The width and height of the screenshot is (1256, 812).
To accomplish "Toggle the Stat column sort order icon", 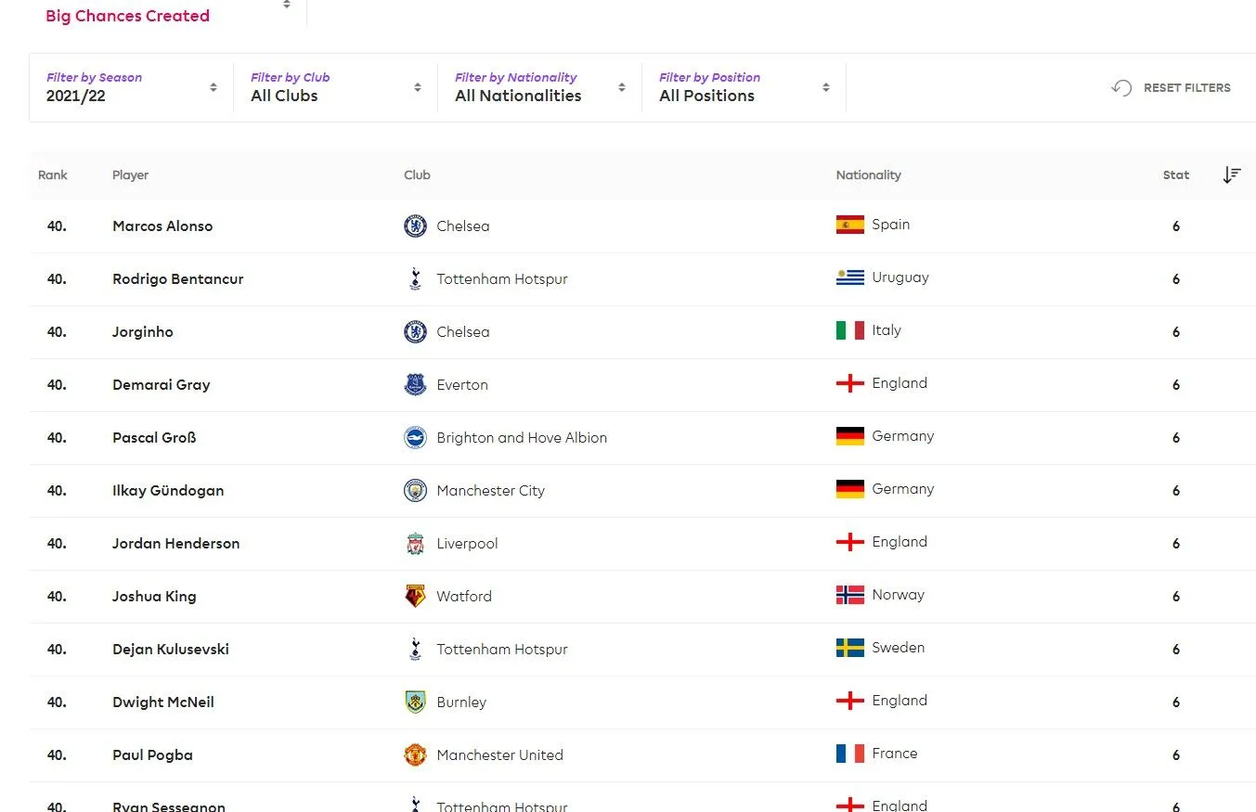I will click(1232, 175).
